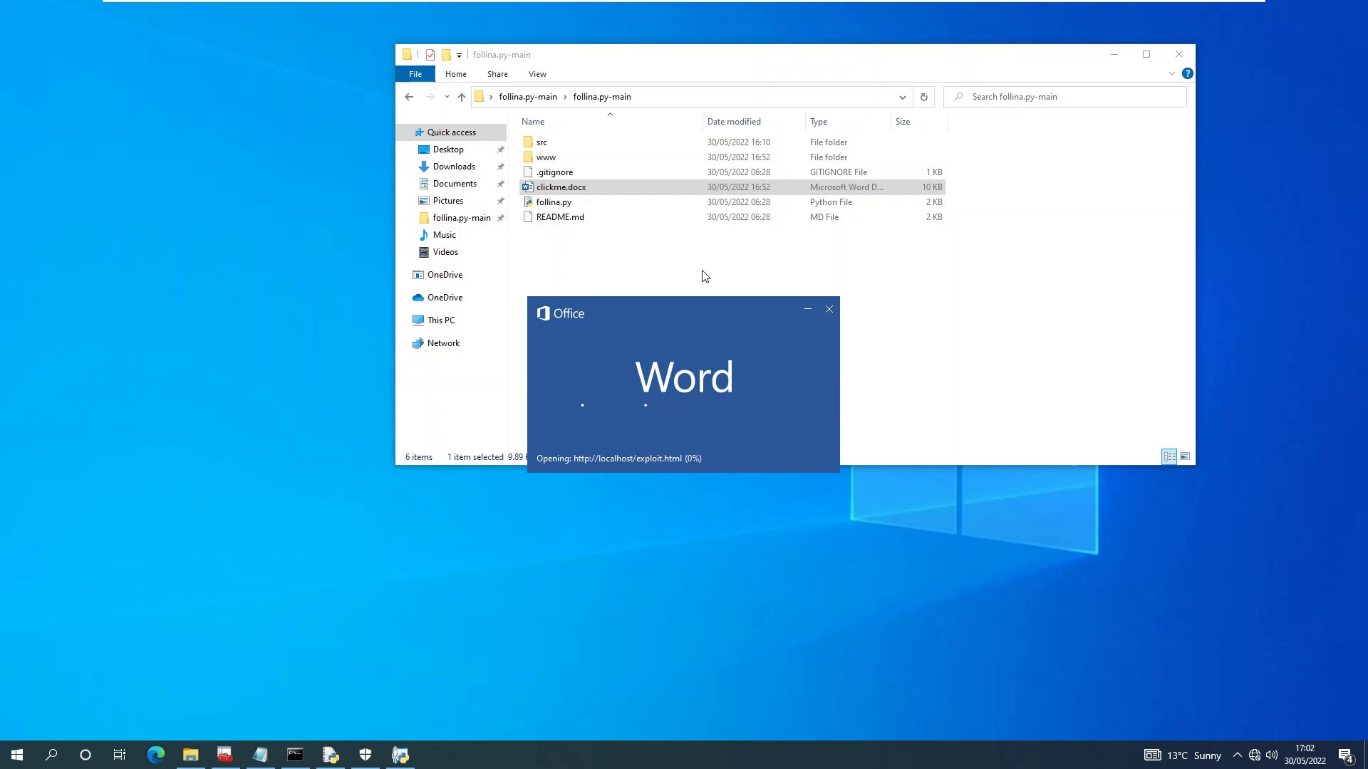Click the Help question mark icon
This screenshot has width=1368, height=769.
1187,73
